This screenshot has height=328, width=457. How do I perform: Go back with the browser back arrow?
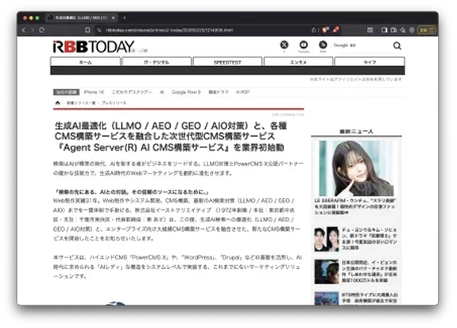[x=24, y=30]
